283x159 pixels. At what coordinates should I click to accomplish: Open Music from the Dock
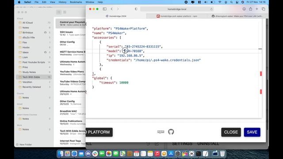tap(157, 154)
